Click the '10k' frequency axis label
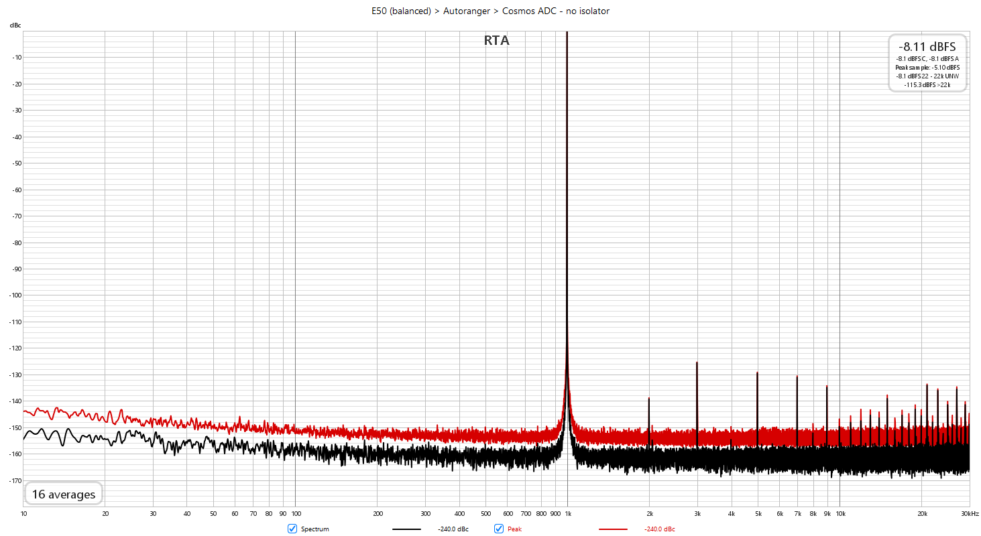The image size is (981, 536). (x=840, y=513)
